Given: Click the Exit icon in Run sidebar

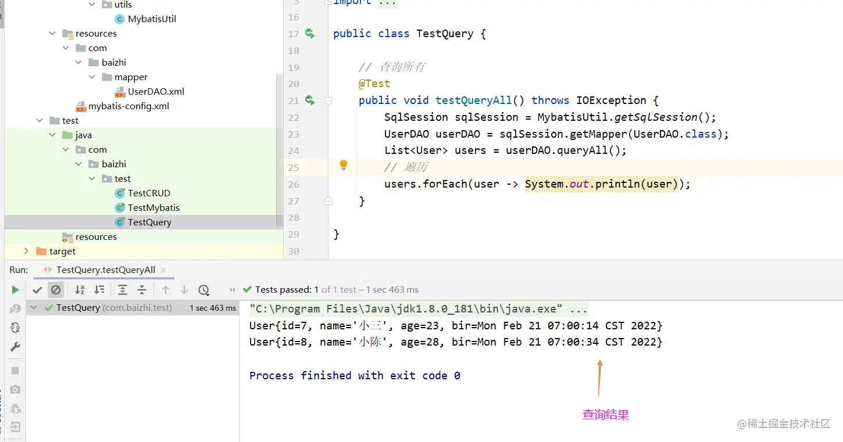Looking at the screenshot, I should pyautogui.click(x=15, y=427).
